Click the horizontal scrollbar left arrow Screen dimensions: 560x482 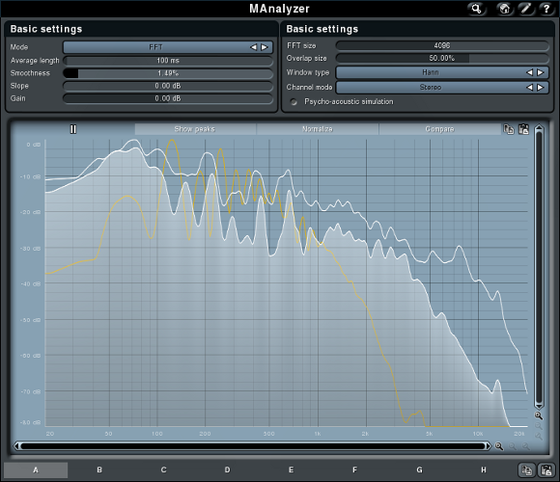pyautogui.click(x=16, y=446)
